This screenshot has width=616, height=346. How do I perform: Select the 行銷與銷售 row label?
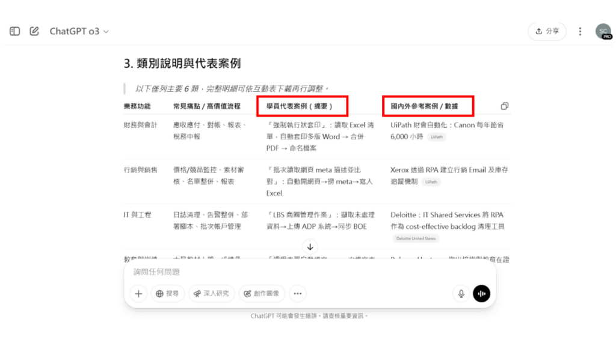coord(140,170)
